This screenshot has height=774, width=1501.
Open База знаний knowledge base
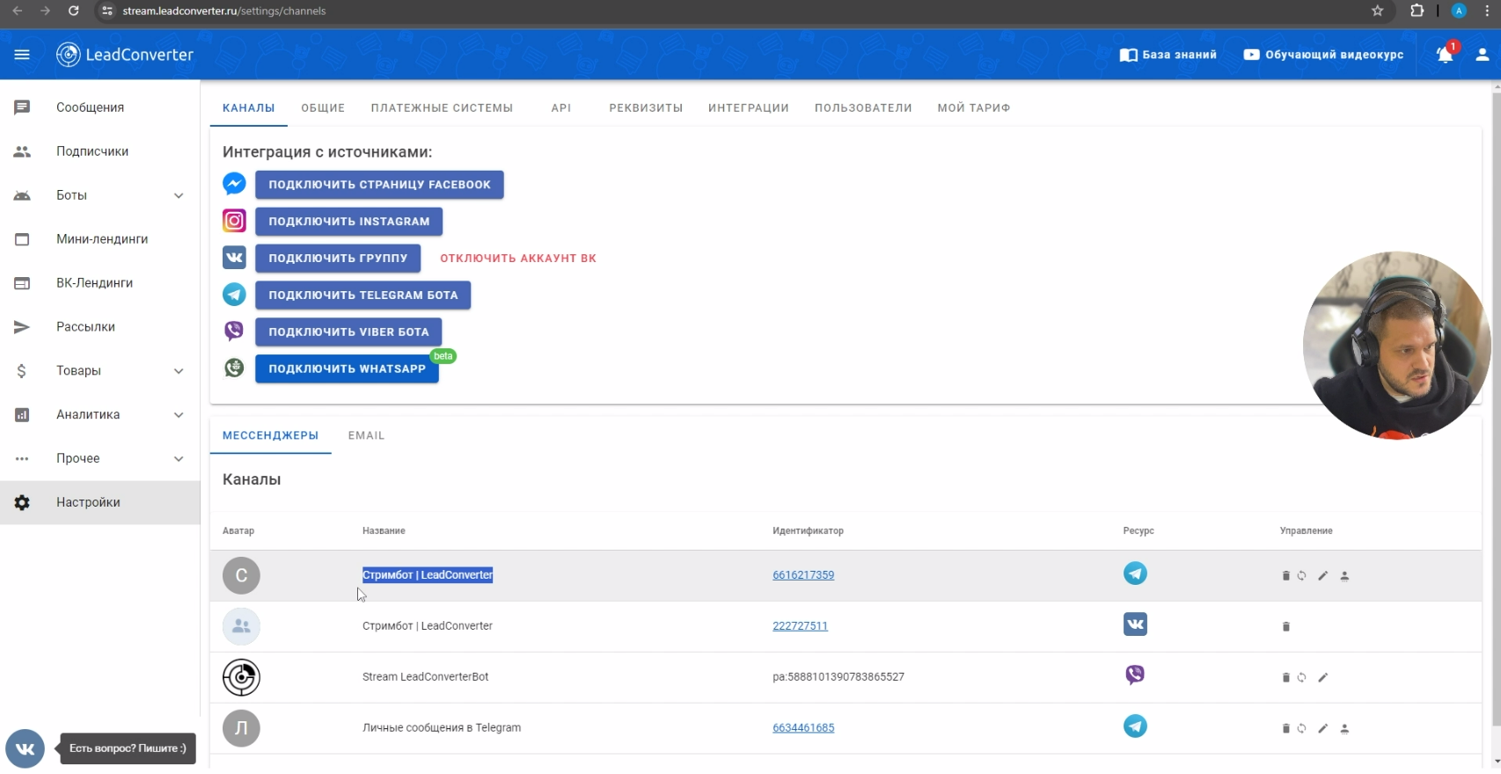click(x=1168, y=55)
